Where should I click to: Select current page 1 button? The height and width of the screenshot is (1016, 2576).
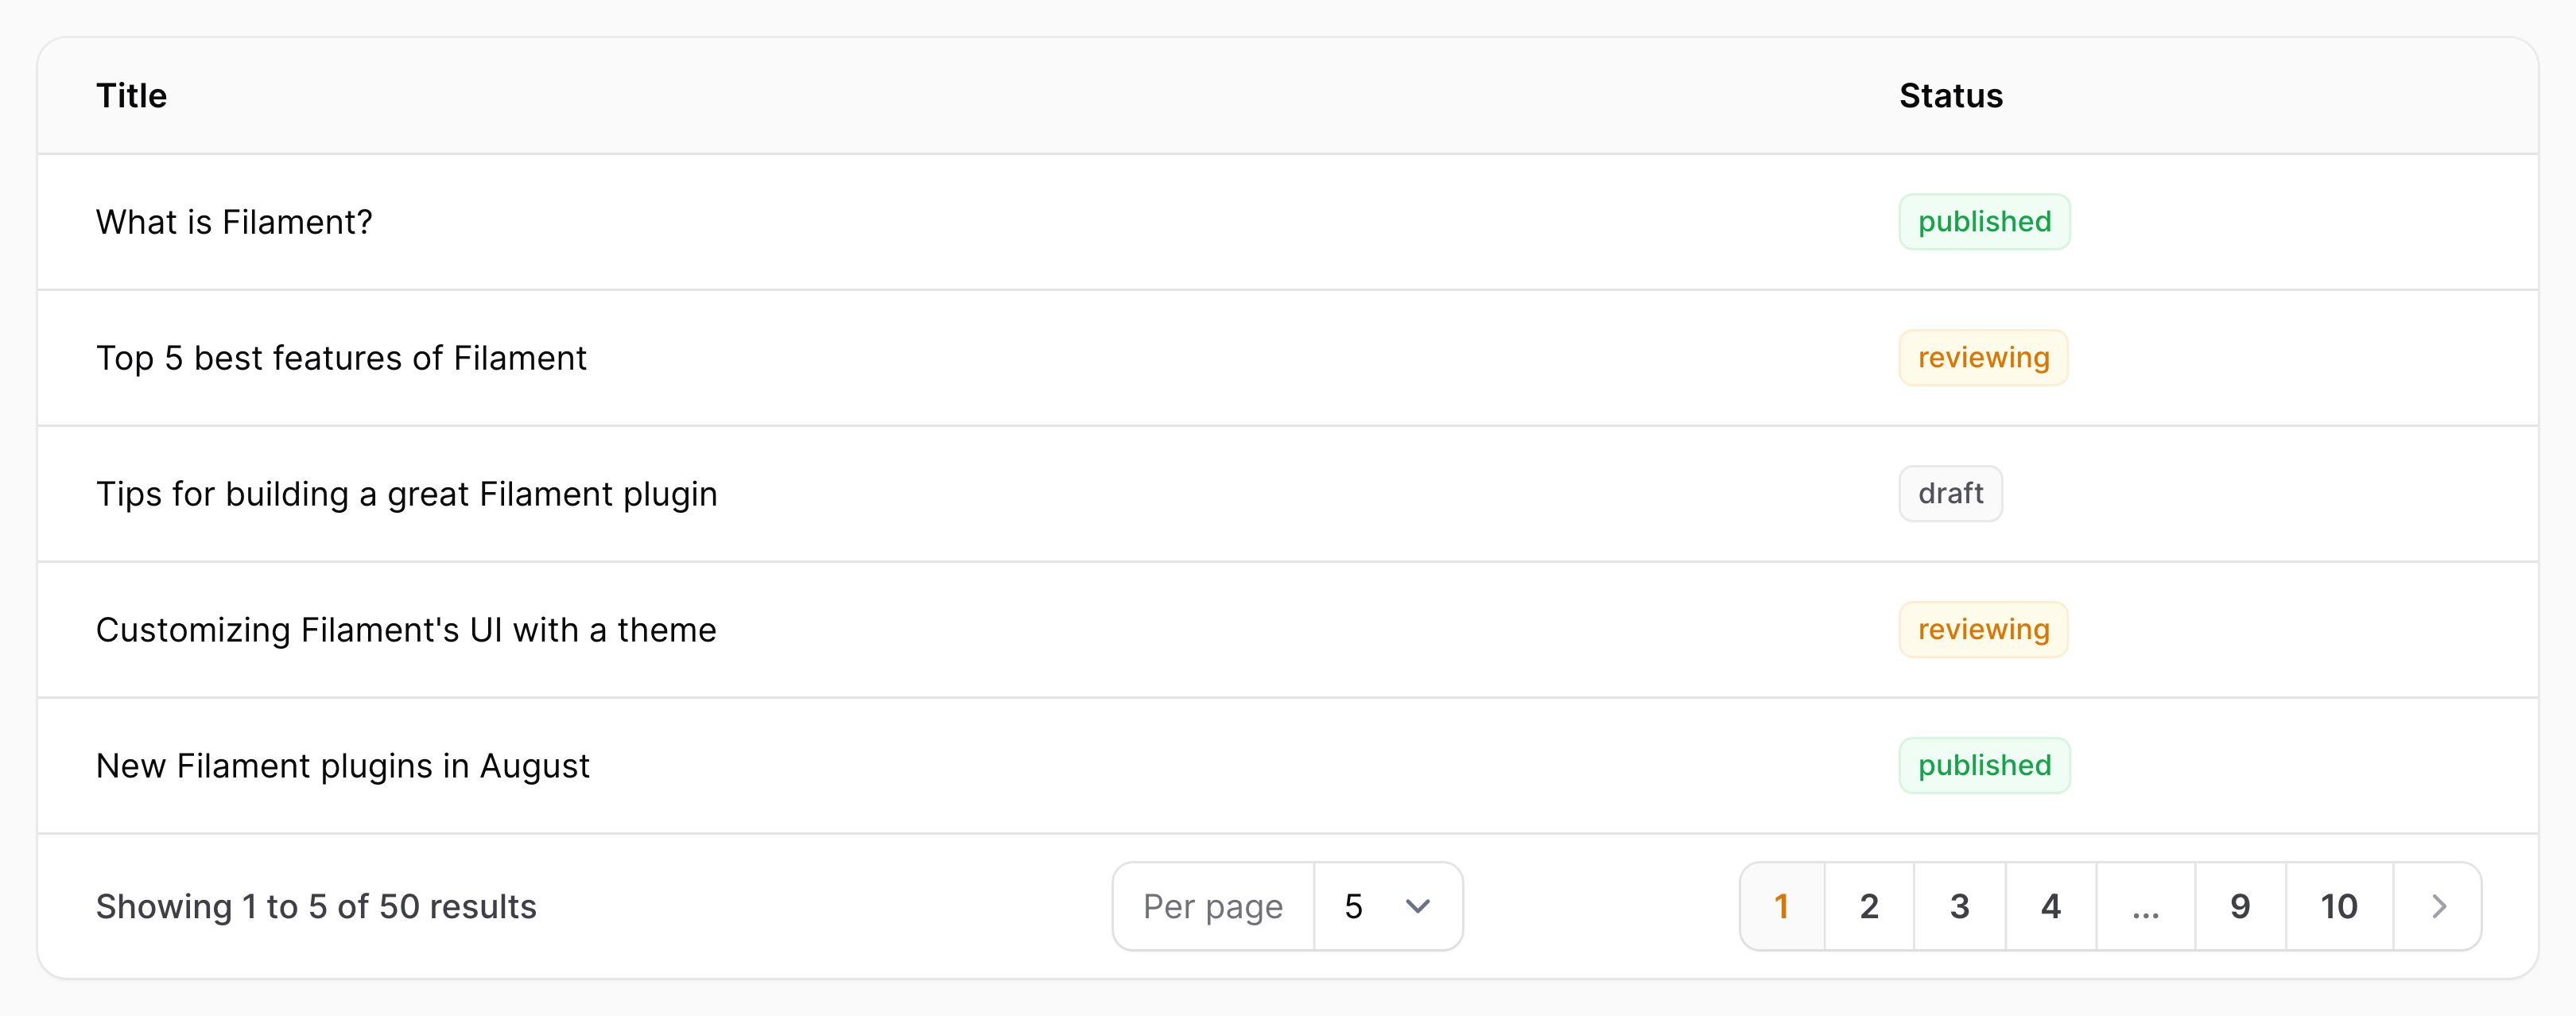[x=1782, y=906]
